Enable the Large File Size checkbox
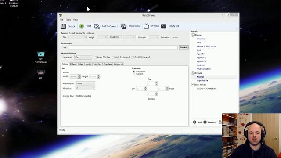This screenshot has width=281, height=158. (x=95, y=57)
